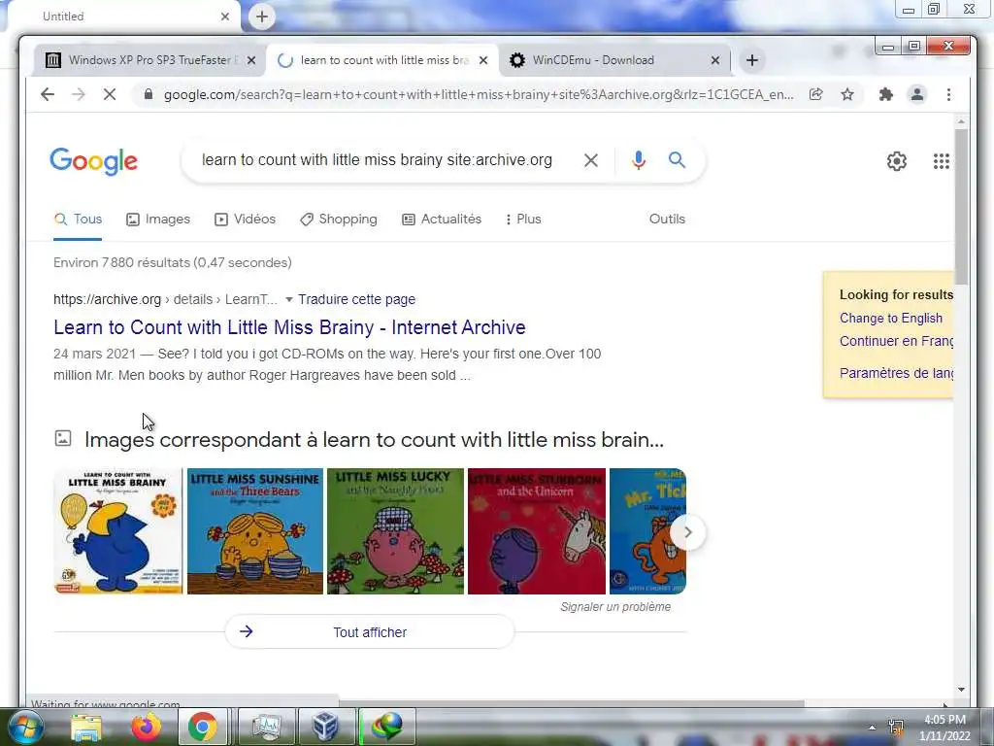Click the Chrome address bar URL
The width and height of the screenshot is (994, 746).
479,94
